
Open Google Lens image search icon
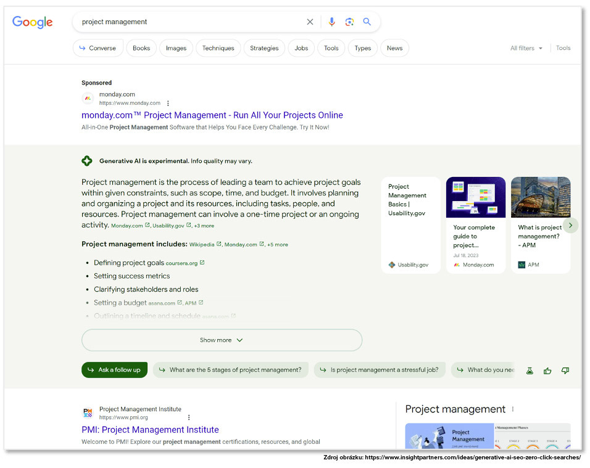349,22
